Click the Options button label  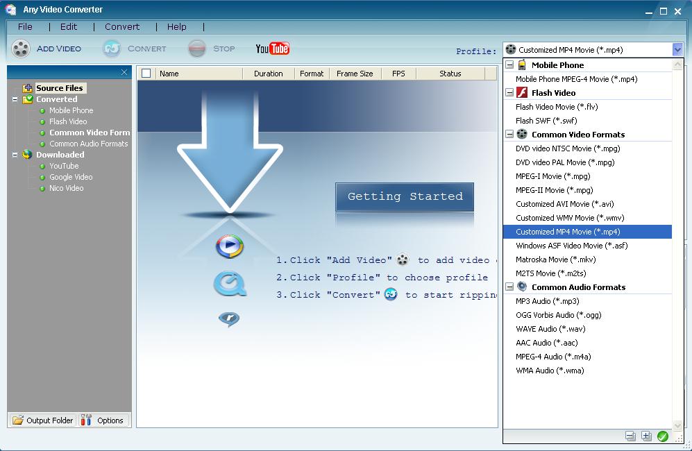pos(110,420)
